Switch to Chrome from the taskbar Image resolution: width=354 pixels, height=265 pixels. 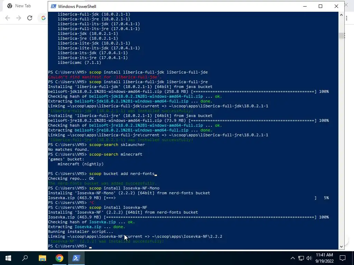(x=59, y=258)
